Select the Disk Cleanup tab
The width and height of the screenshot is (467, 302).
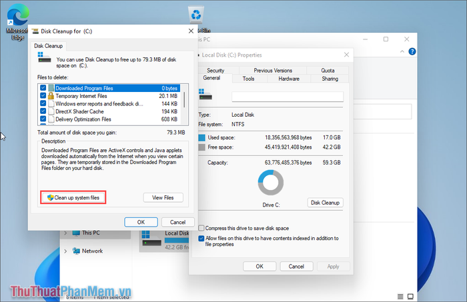point(48,46)
